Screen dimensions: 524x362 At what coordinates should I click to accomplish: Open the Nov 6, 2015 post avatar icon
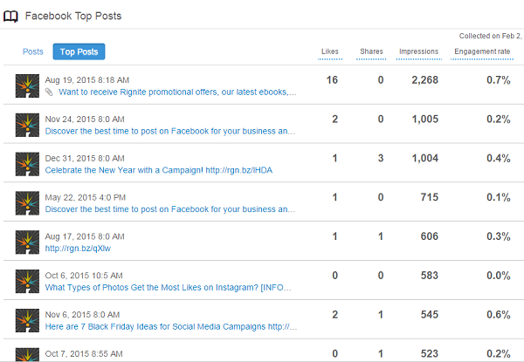coord(27,320)
